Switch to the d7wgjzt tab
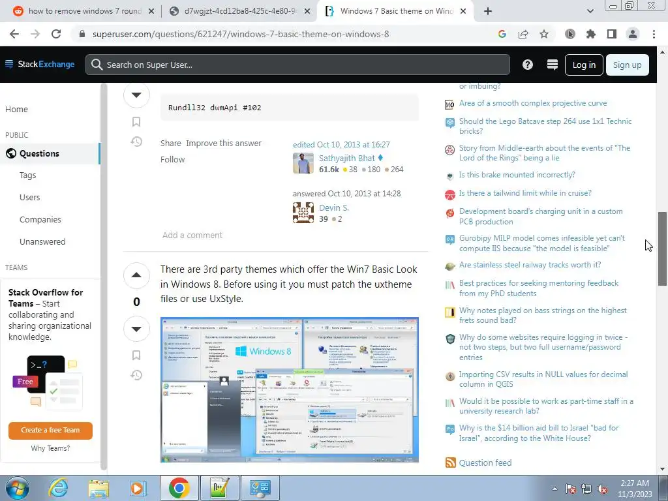 [240, 11]
